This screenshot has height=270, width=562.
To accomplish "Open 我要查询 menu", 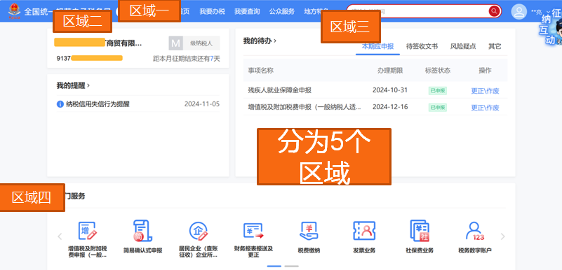I will (247, 11).
